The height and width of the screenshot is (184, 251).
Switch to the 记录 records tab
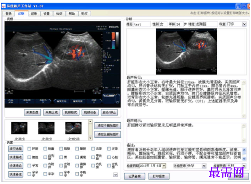[x=34, y=14]
